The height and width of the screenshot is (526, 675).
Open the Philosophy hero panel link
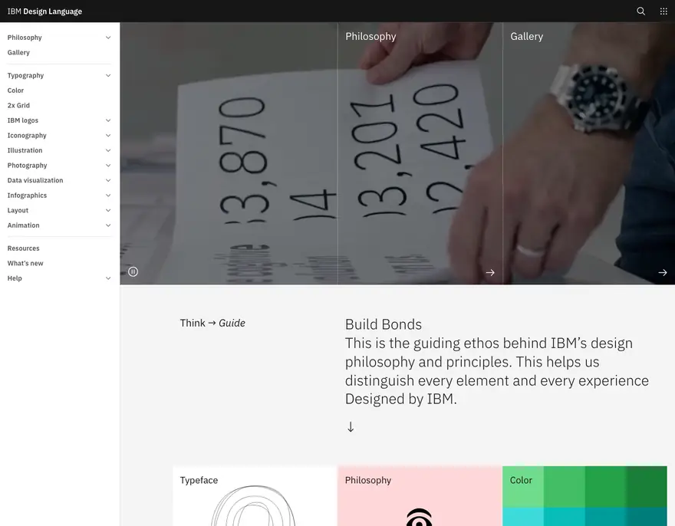(420, 153)
